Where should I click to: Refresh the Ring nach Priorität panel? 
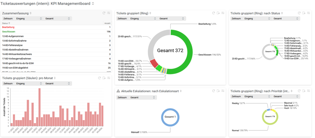coord(299,91)
